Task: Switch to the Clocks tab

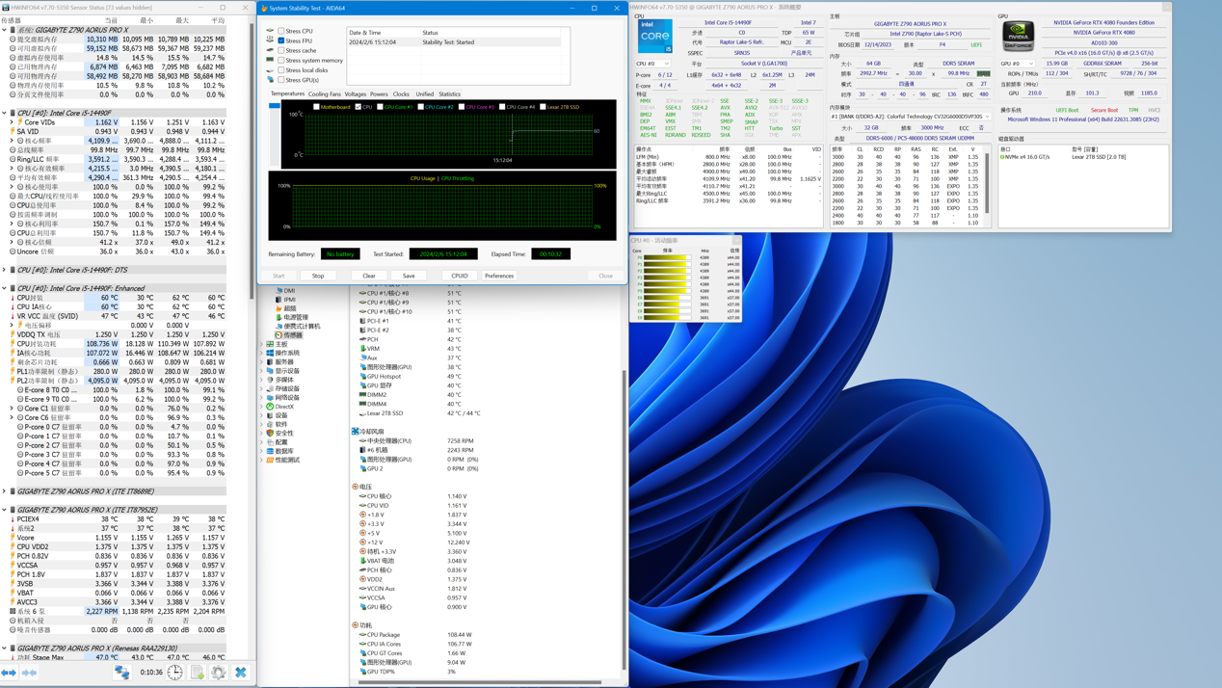Action: [402, 94]
